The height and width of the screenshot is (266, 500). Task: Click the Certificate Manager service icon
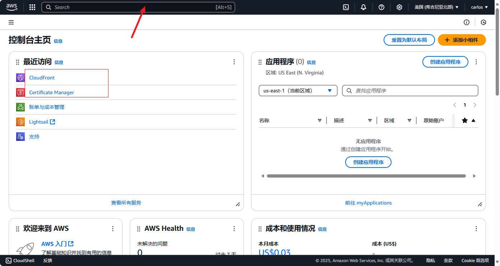(x=20, y=92)
